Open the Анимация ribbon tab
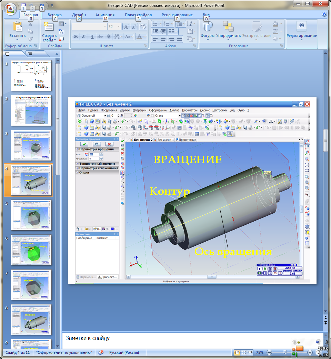Image resolution: width=331 pixels, height=359 pixels. pos(105,15)
